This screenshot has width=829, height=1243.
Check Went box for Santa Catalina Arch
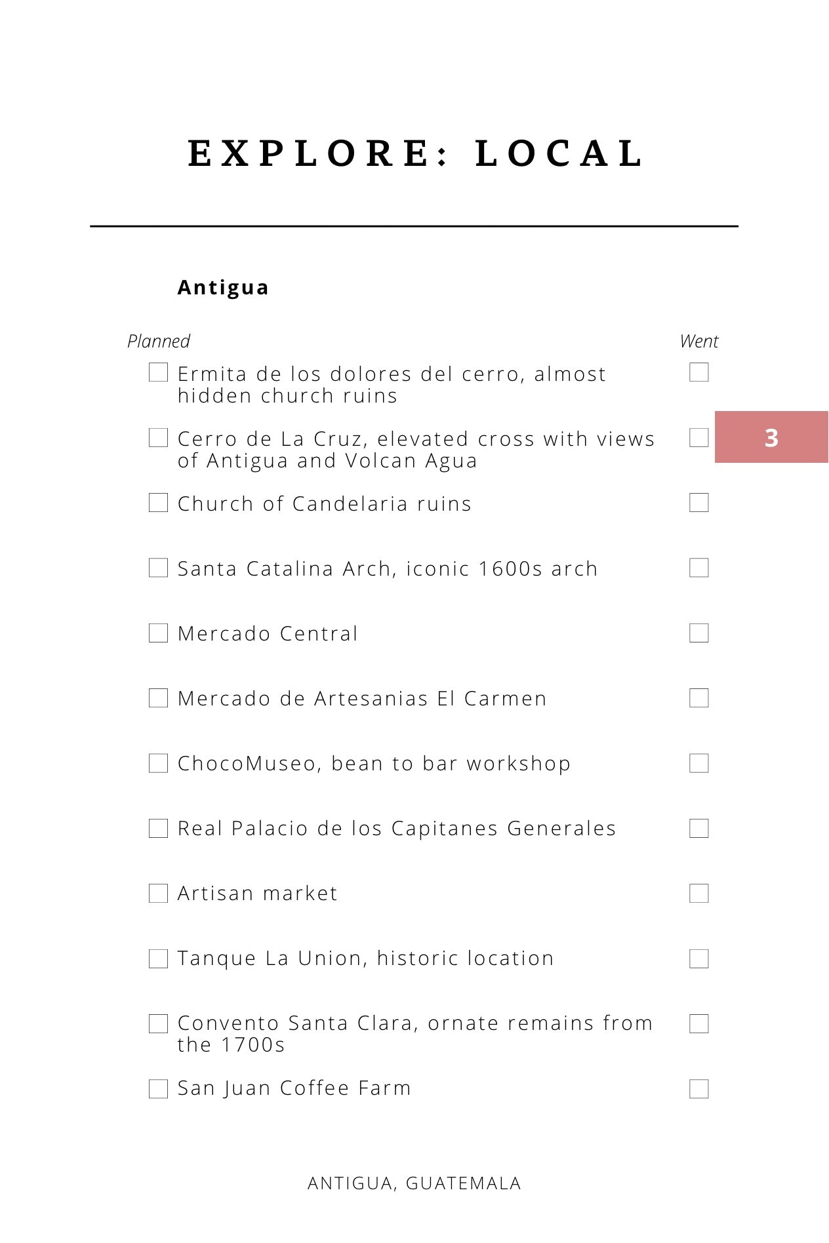[699, 568]
